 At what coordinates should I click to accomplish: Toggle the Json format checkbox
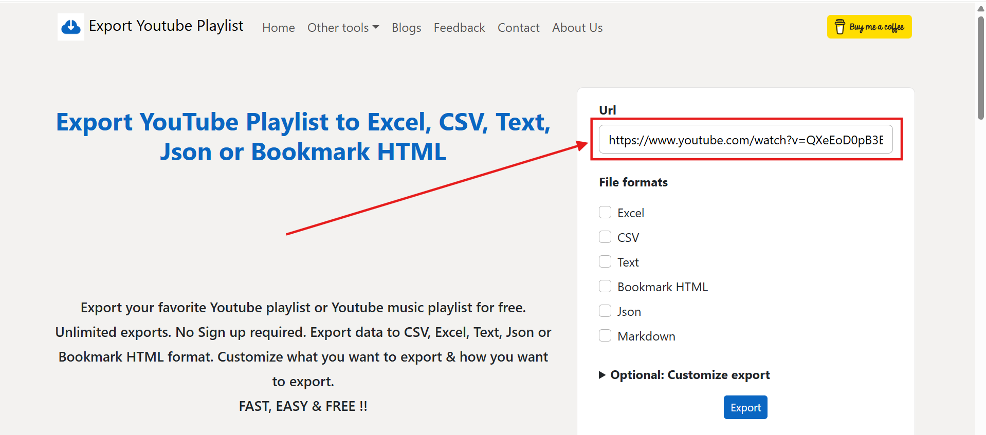coord(605,311)
